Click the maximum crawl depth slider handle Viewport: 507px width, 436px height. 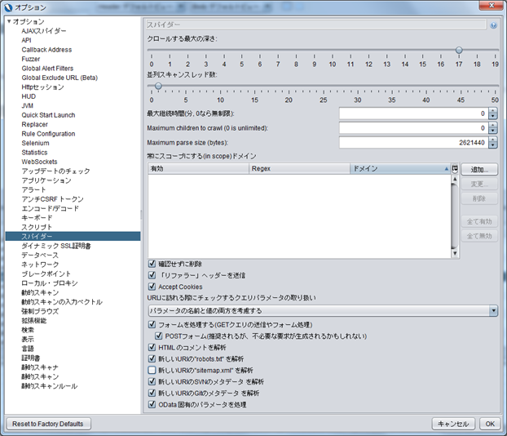click(459, 50)
